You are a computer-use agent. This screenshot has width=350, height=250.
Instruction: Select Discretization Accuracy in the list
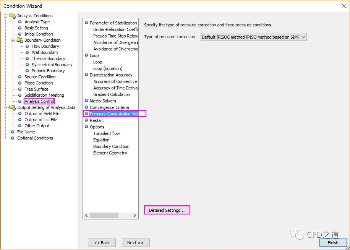[x=111, y=75]
